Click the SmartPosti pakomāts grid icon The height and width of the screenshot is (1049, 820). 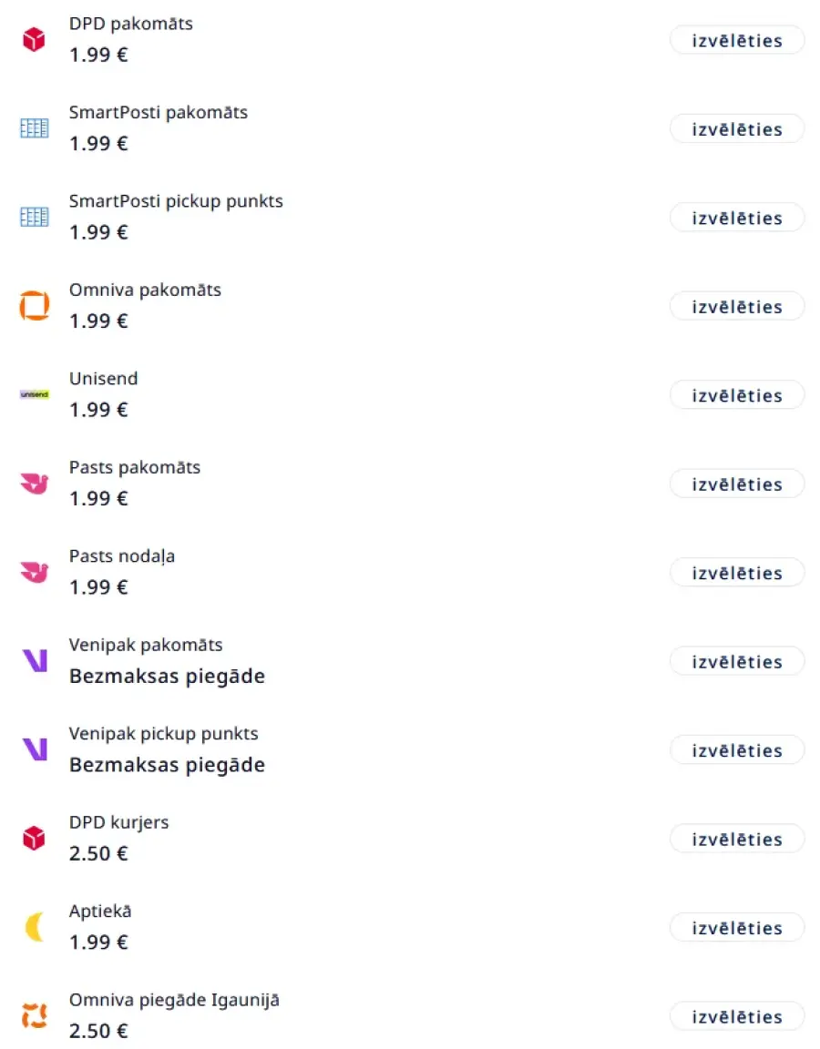point(34,128)
